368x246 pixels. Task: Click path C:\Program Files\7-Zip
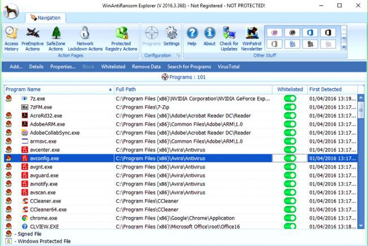coord(143,107)
